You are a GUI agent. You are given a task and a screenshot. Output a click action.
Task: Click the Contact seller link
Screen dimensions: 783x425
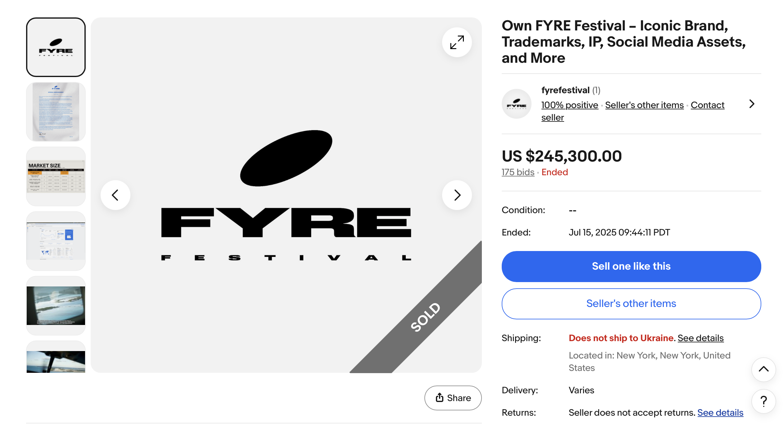707,105
